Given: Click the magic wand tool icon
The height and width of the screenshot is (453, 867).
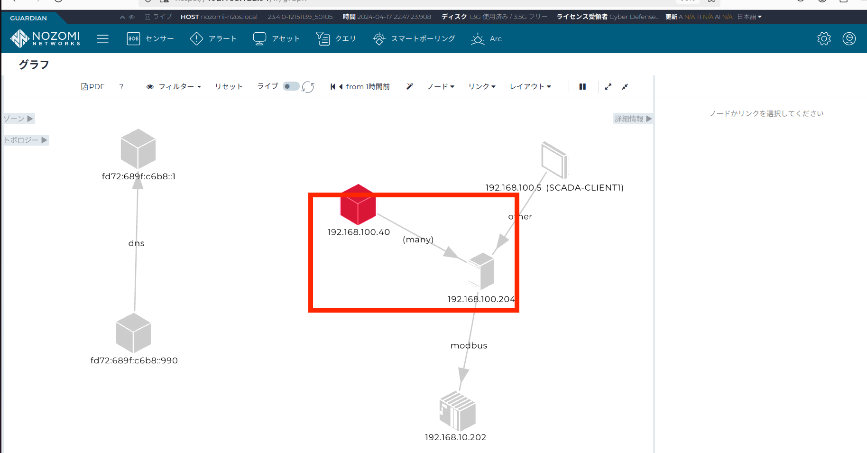Looking at the screenshot, I should pyautogui.click(x=410, y=86).
